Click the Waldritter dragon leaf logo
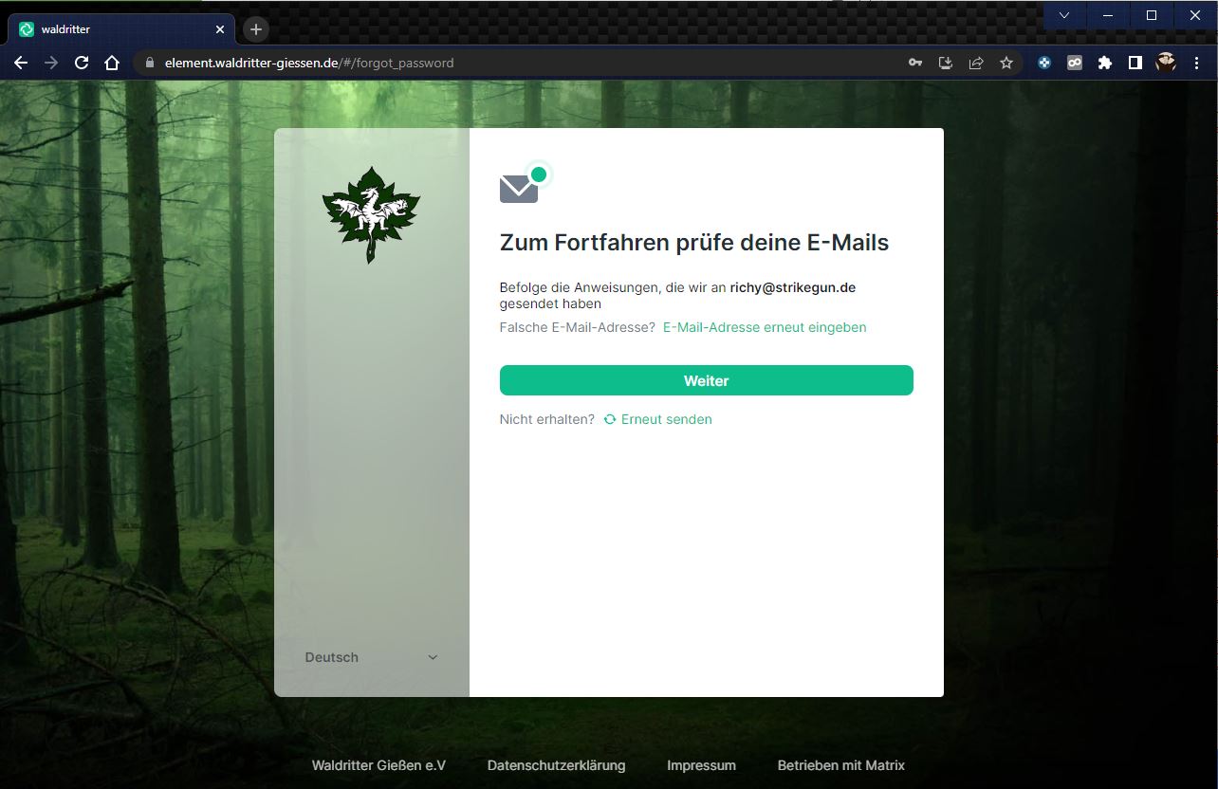Image resolution: width=1218 pixels, height=789 pixels. pyautogui.click(x=371, y=214)
